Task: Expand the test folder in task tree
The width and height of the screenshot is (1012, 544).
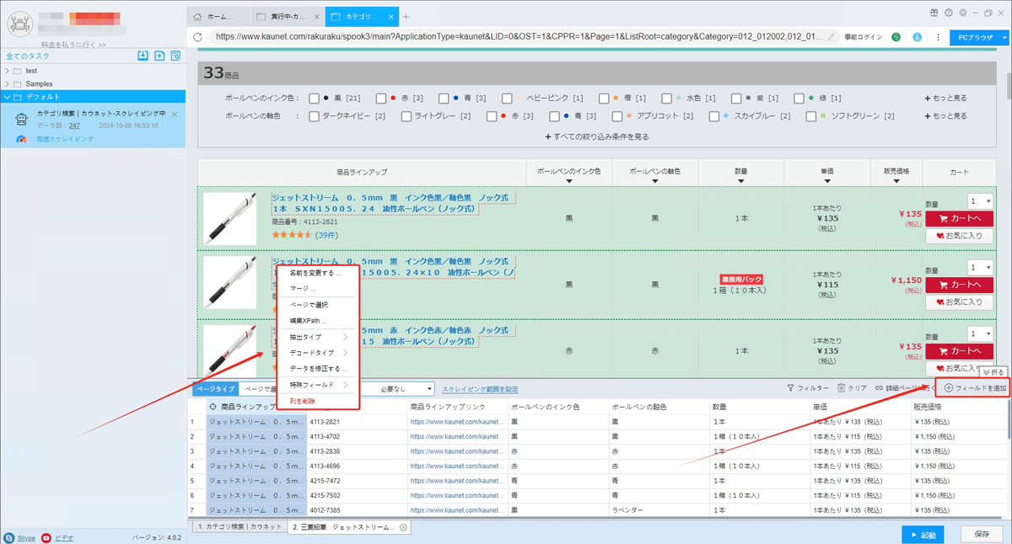Action: [8, 71]
